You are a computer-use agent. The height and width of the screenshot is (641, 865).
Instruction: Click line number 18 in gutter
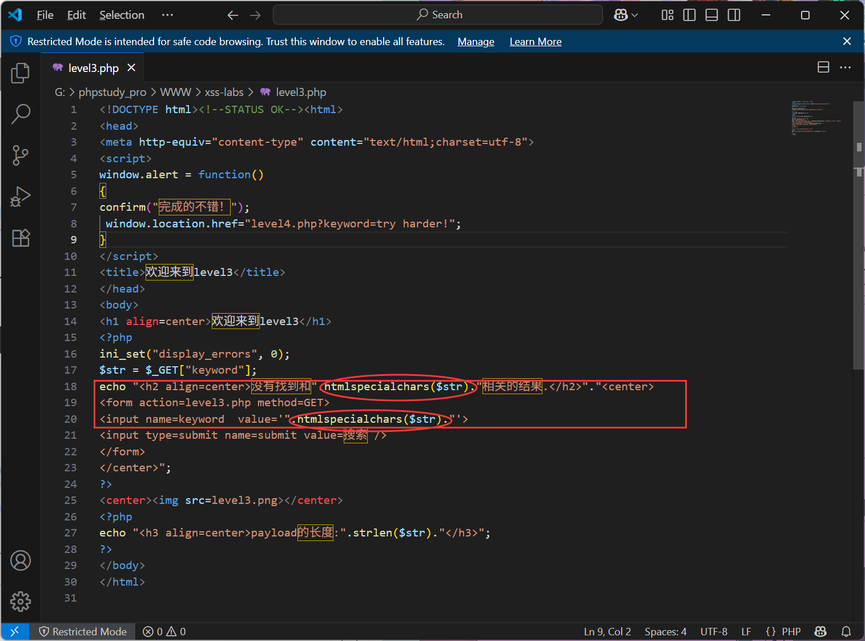point(70,387)
